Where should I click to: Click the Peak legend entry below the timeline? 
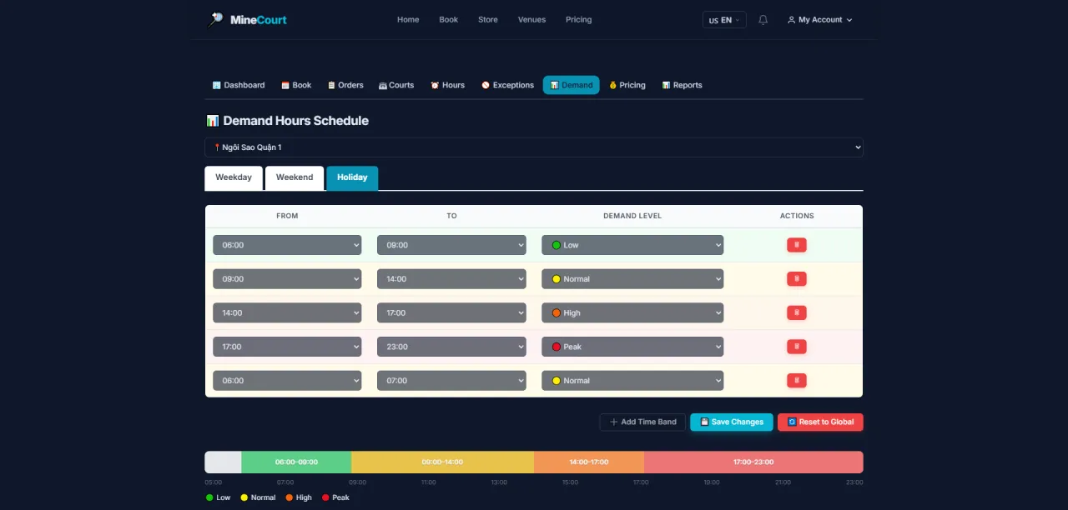tap(335, 497)
